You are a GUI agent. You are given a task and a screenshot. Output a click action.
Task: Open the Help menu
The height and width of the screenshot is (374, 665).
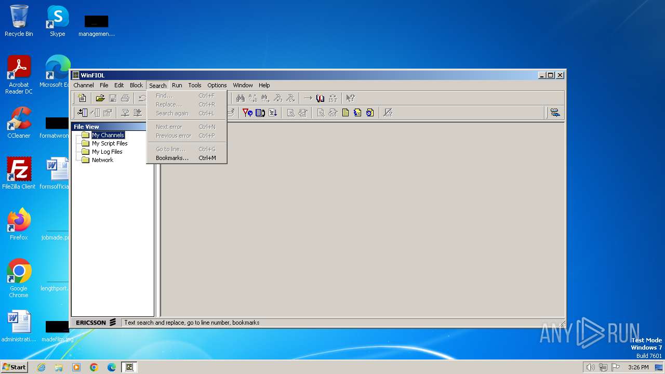[264, 85]
